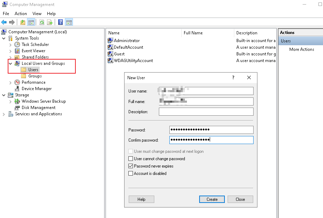Select the Disk Management tree icon

click(x=17, y=108)
